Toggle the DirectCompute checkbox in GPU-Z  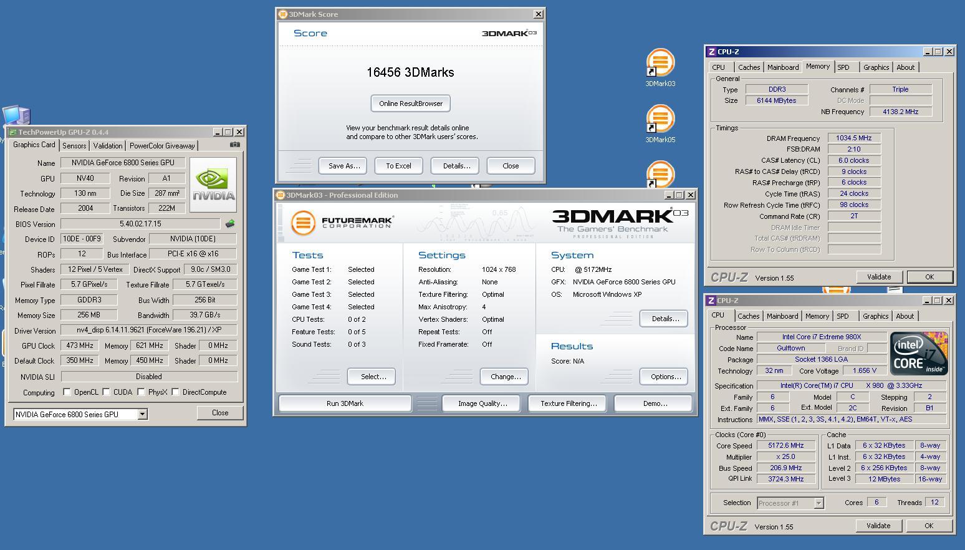coord(175,392)
